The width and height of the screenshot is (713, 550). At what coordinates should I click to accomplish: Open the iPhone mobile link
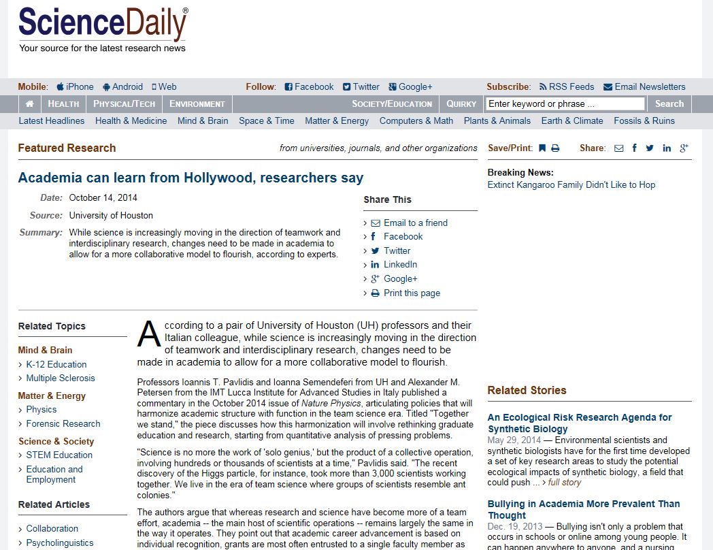pyautogui.click(x=80, y=87)
